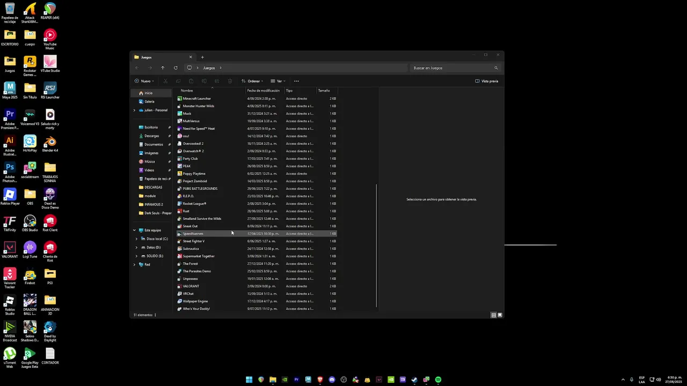Expand the Disco local (C:) drive
The width and height of the screenshot is (687, 386).
click(137, 239)
